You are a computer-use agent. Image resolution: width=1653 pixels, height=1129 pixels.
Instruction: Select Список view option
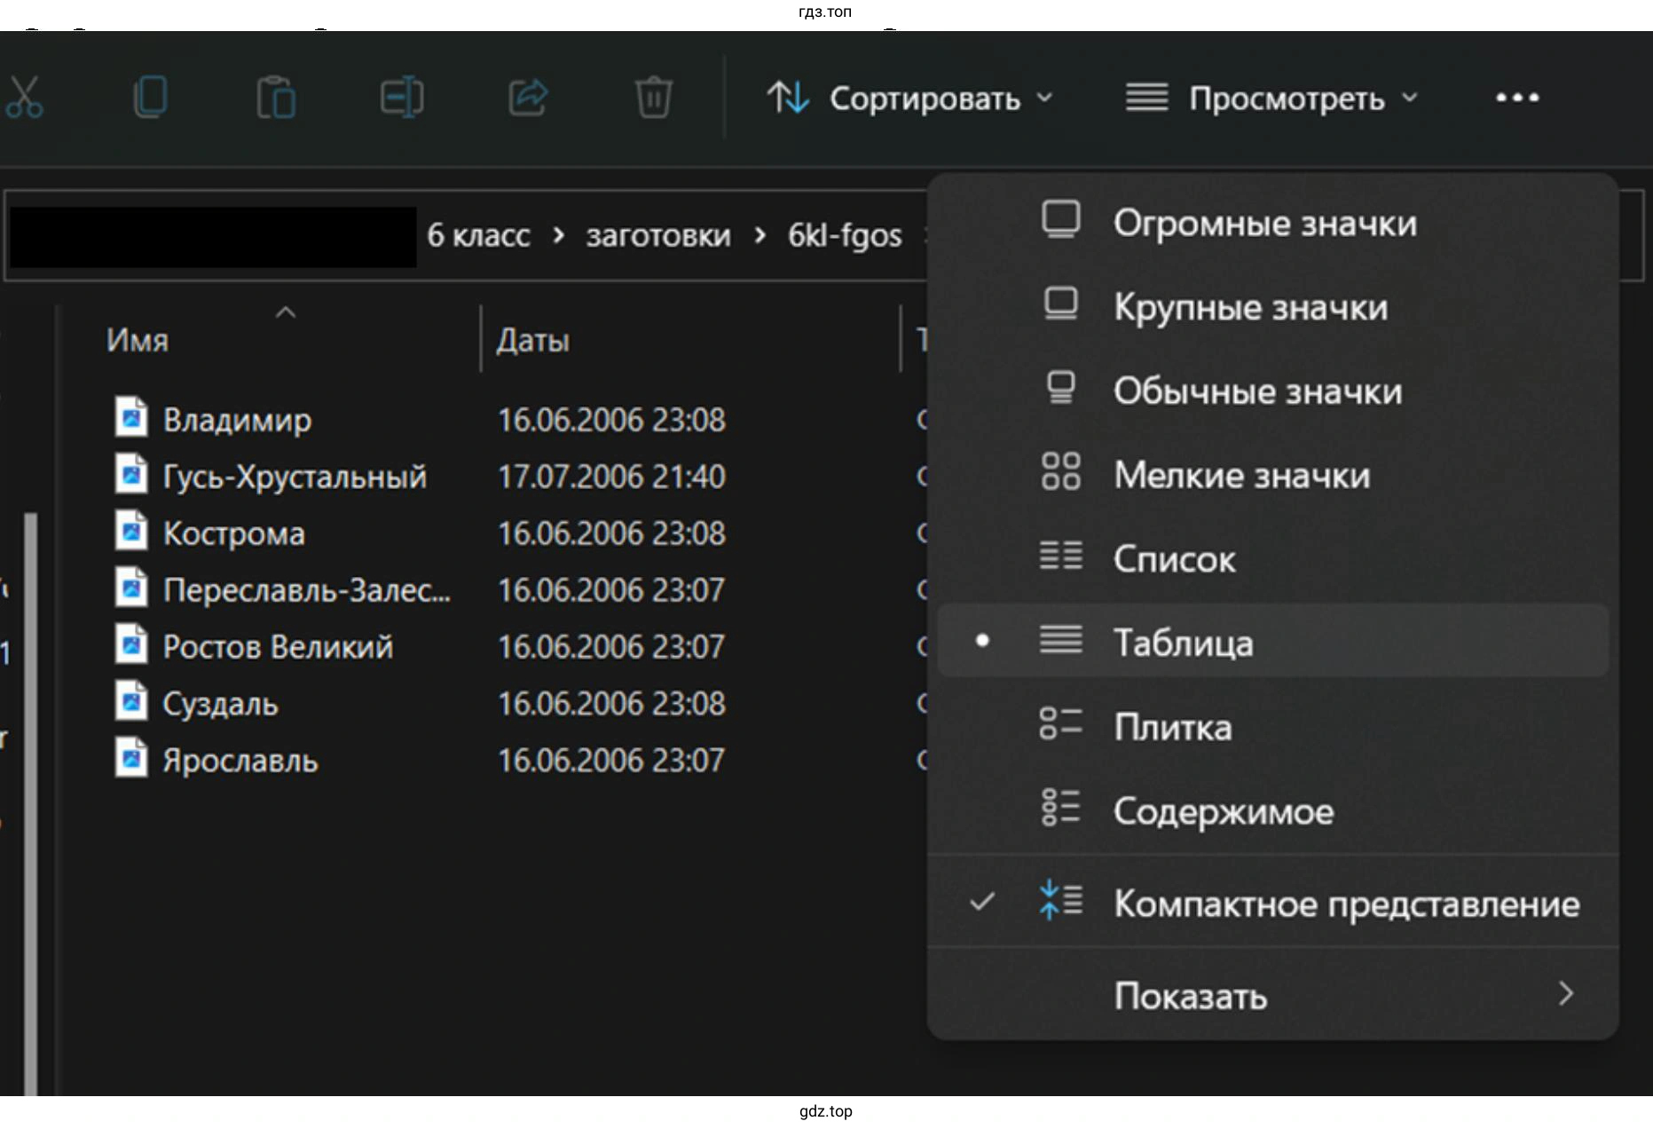pos(1272,559)
